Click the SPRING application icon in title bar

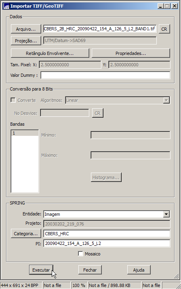tap(6, 6)
